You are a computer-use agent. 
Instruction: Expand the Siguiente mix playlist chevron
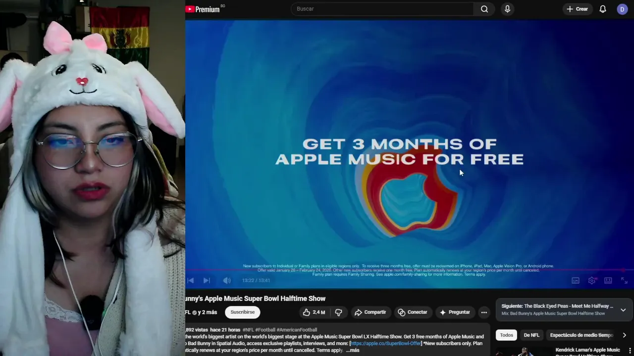pyautogui.click(x=623, y=310)
